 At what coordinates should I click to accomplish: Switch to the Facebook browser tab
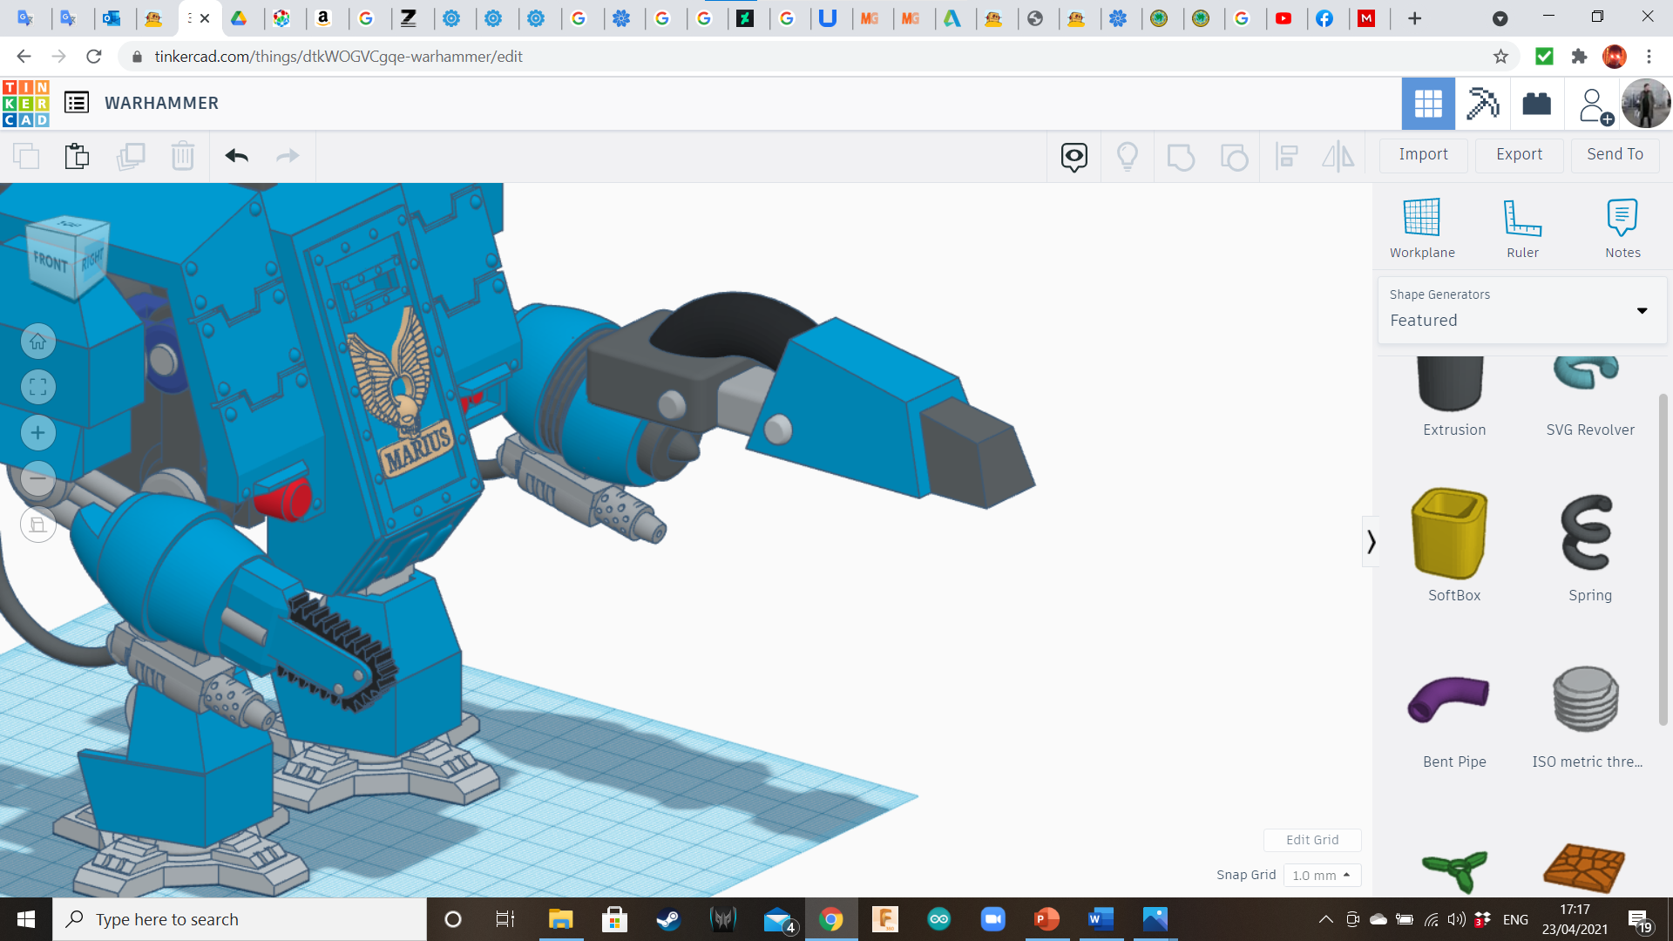(1324, 18)
